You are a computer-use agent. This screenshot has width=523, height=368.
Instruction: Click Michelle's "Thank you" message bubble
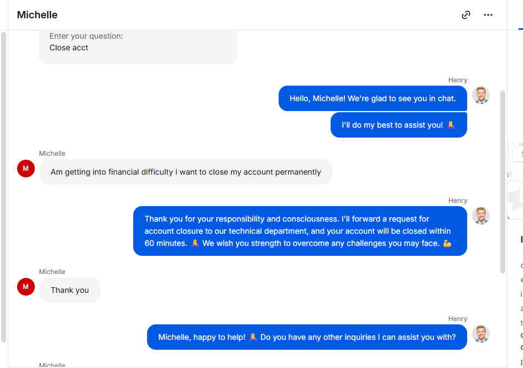70,290
